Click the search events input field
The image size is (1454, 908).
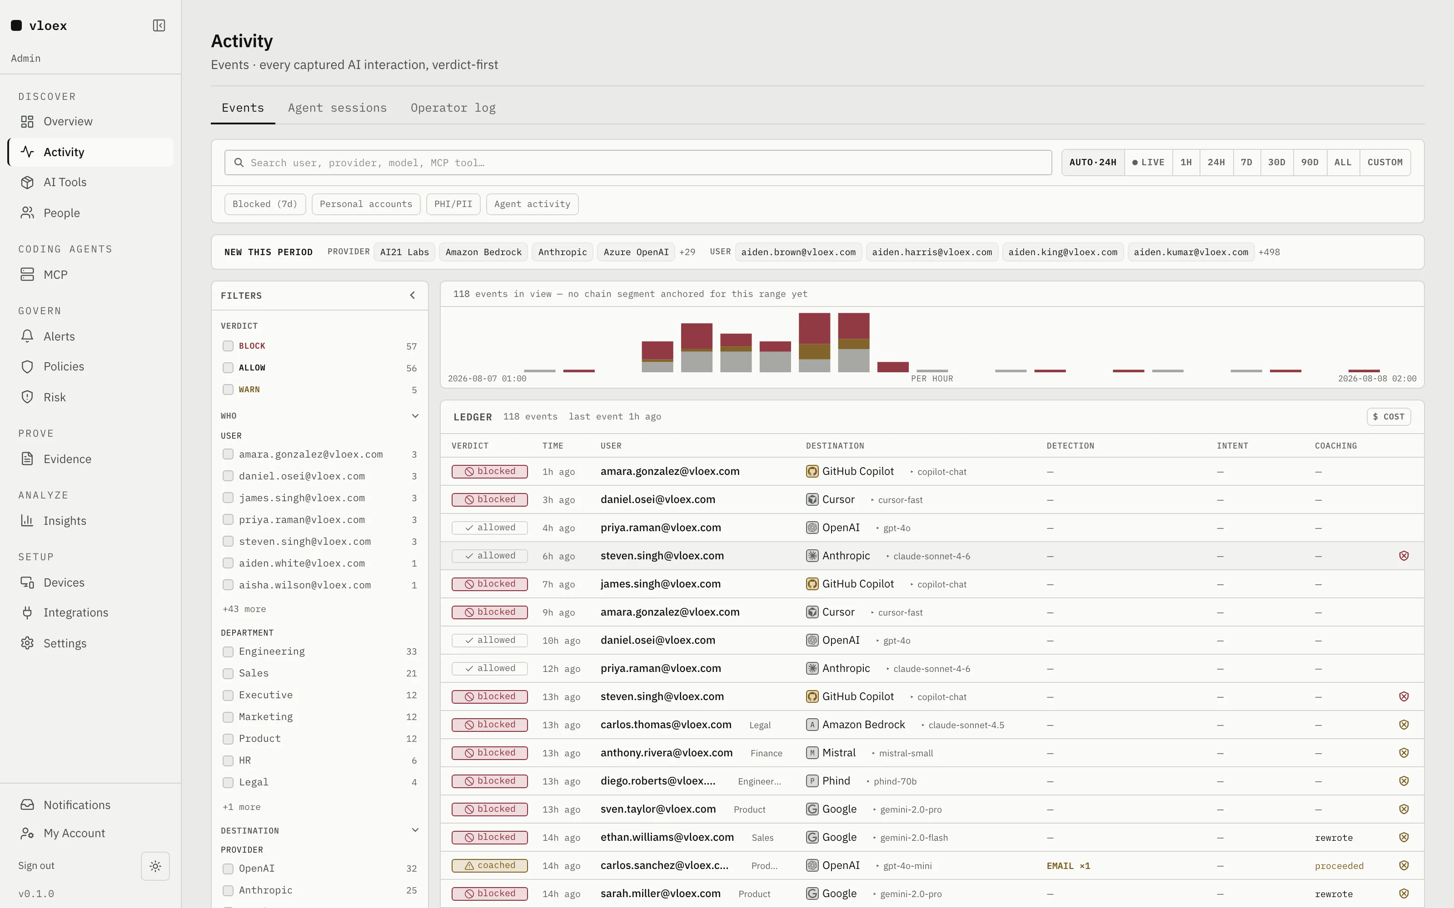(638, 163)
